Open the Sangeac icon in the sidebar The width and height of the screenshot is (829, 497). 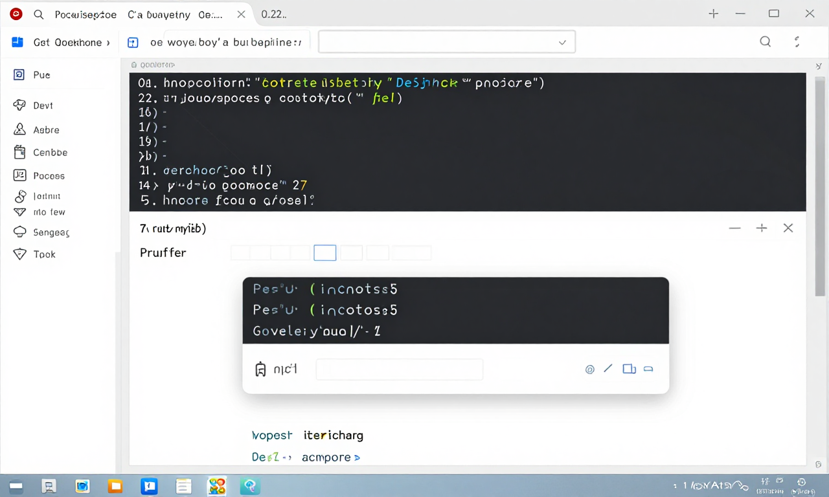coord(19,232)
